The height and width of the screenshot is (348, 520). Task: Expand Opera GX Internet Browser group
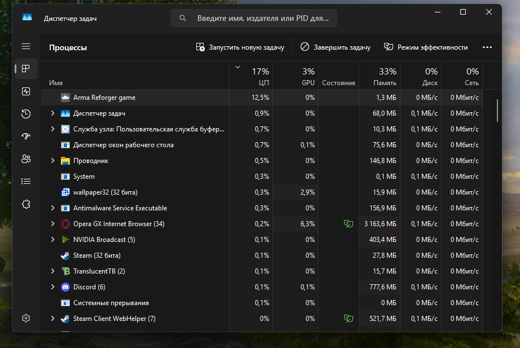point(52,224)
